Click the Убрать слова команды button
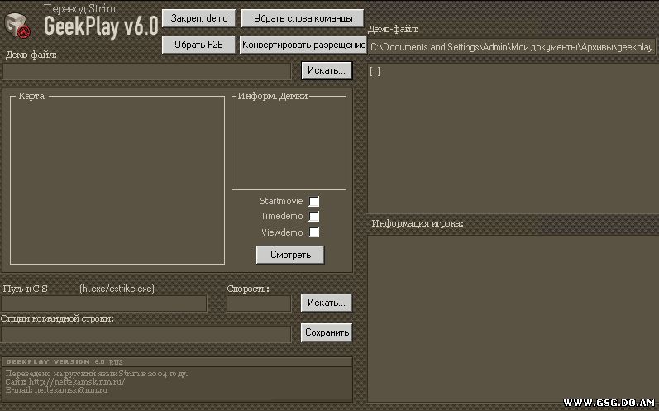 [x=303, y=18]
